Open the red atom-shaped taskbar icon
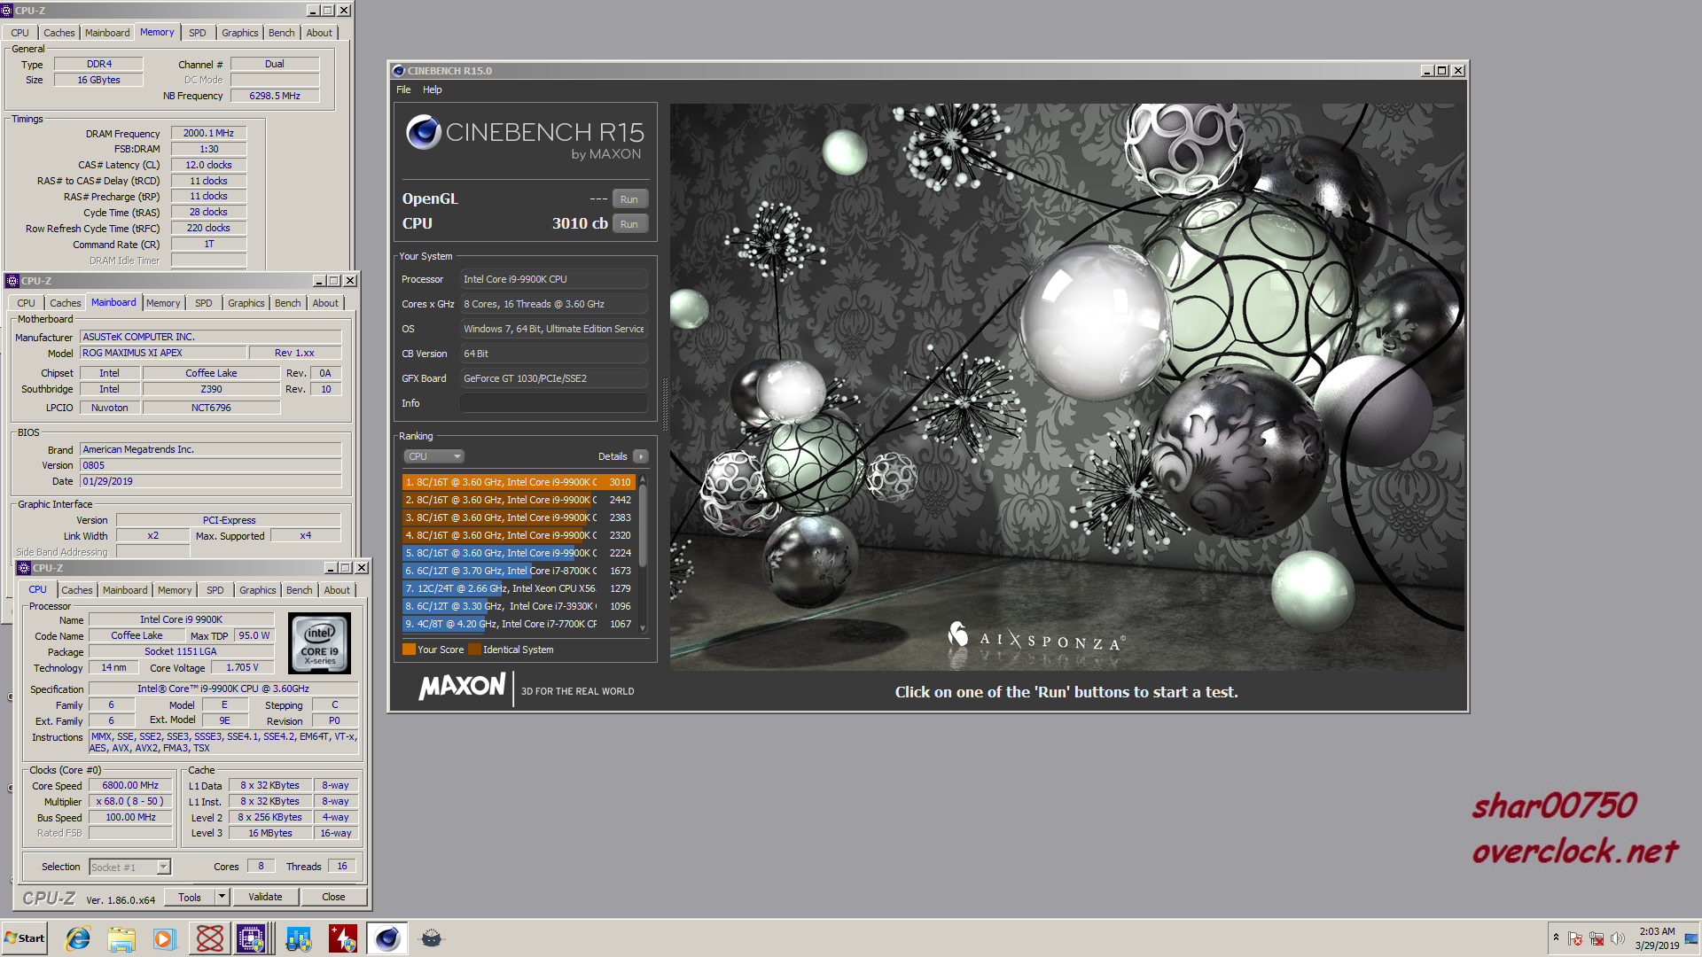The height and width of the screenshot is (957, 1702). (209, 938)
